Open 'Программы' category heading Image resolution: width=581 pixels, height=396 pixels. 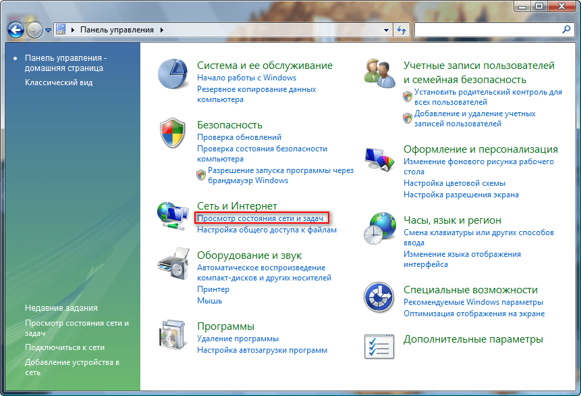[x=225, y=326]
